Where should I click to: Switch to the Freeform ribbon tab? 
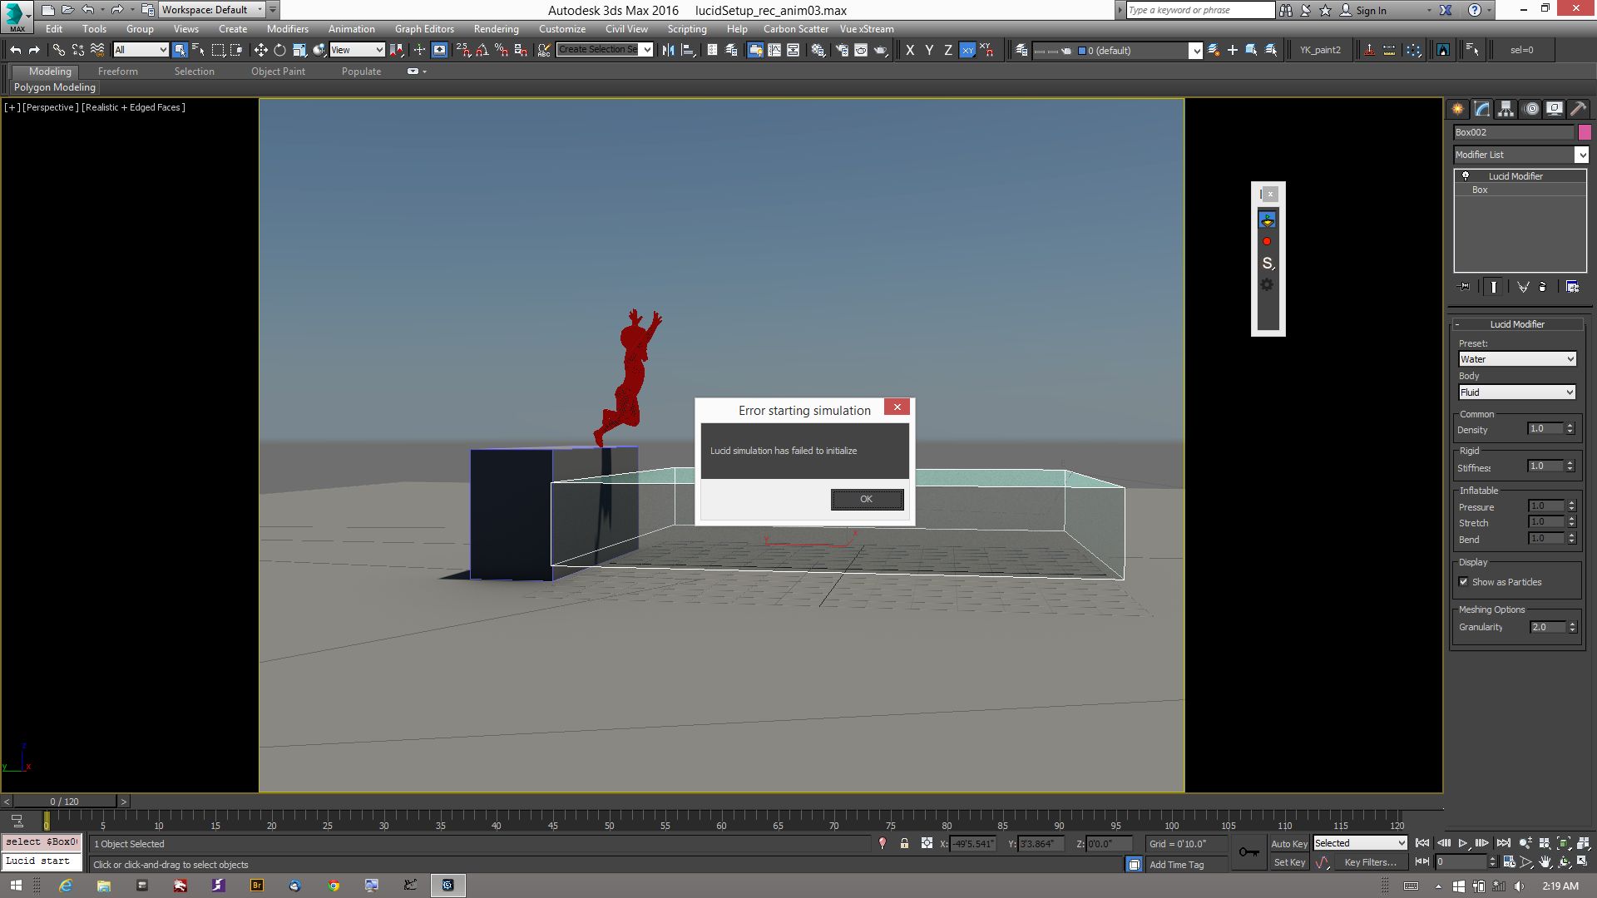(117, 72)
